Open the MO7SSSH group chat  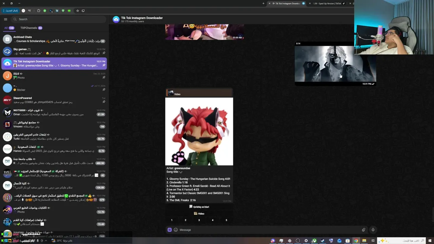[x=54, y=112]
